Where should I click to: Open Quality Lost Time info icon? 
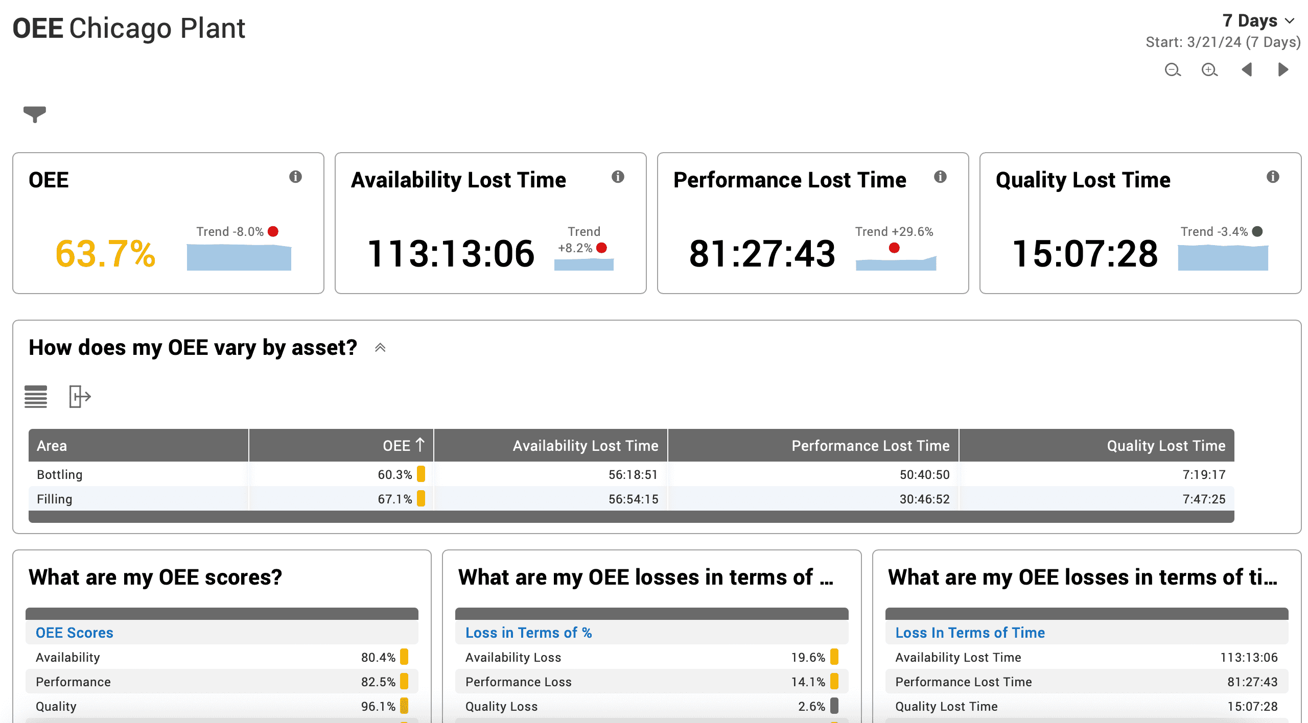(1273, 177)
